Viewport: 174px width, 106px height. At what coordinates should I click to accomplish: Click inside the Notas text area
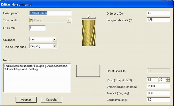(37, 78)
